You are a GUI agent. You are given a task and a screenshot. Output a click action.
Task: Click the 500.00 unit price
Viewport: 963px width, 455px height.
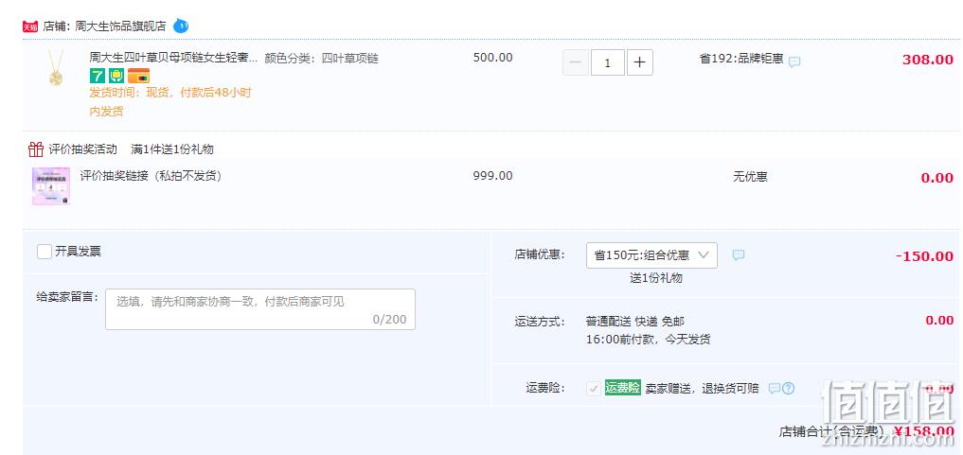(x=492, y=58)
